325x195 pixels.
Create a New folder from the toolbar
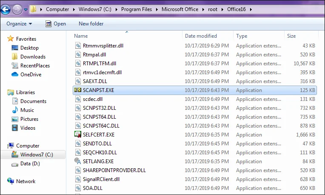pos(91,24)
